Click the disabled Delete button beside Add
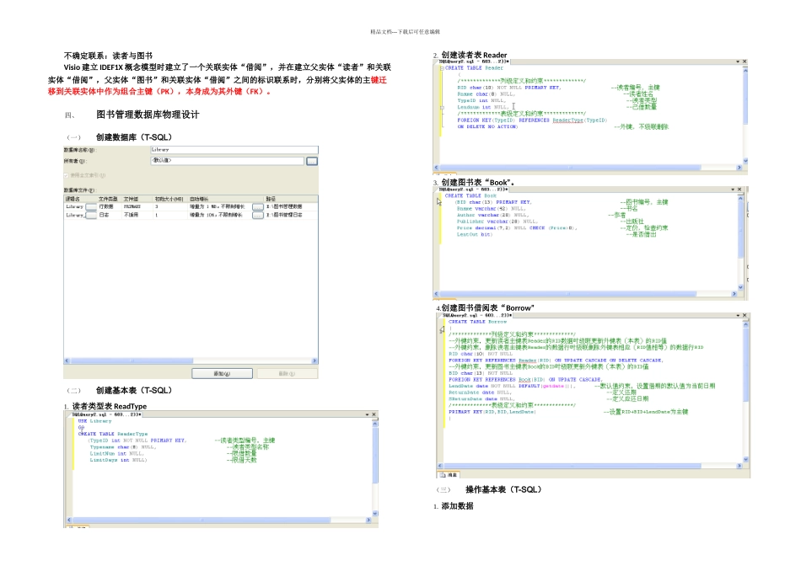 point(287,373)
